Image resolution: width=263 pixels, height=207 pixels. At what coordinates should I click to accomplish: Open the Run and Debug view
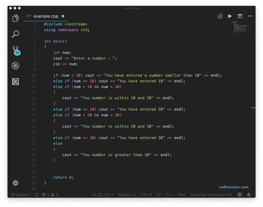click(15, 66)
